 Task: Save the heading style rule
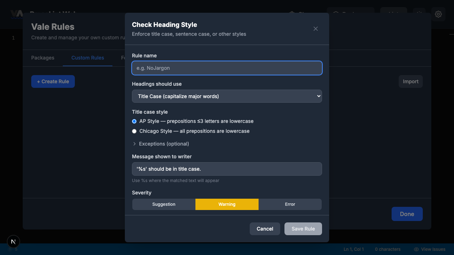(303, 229)
